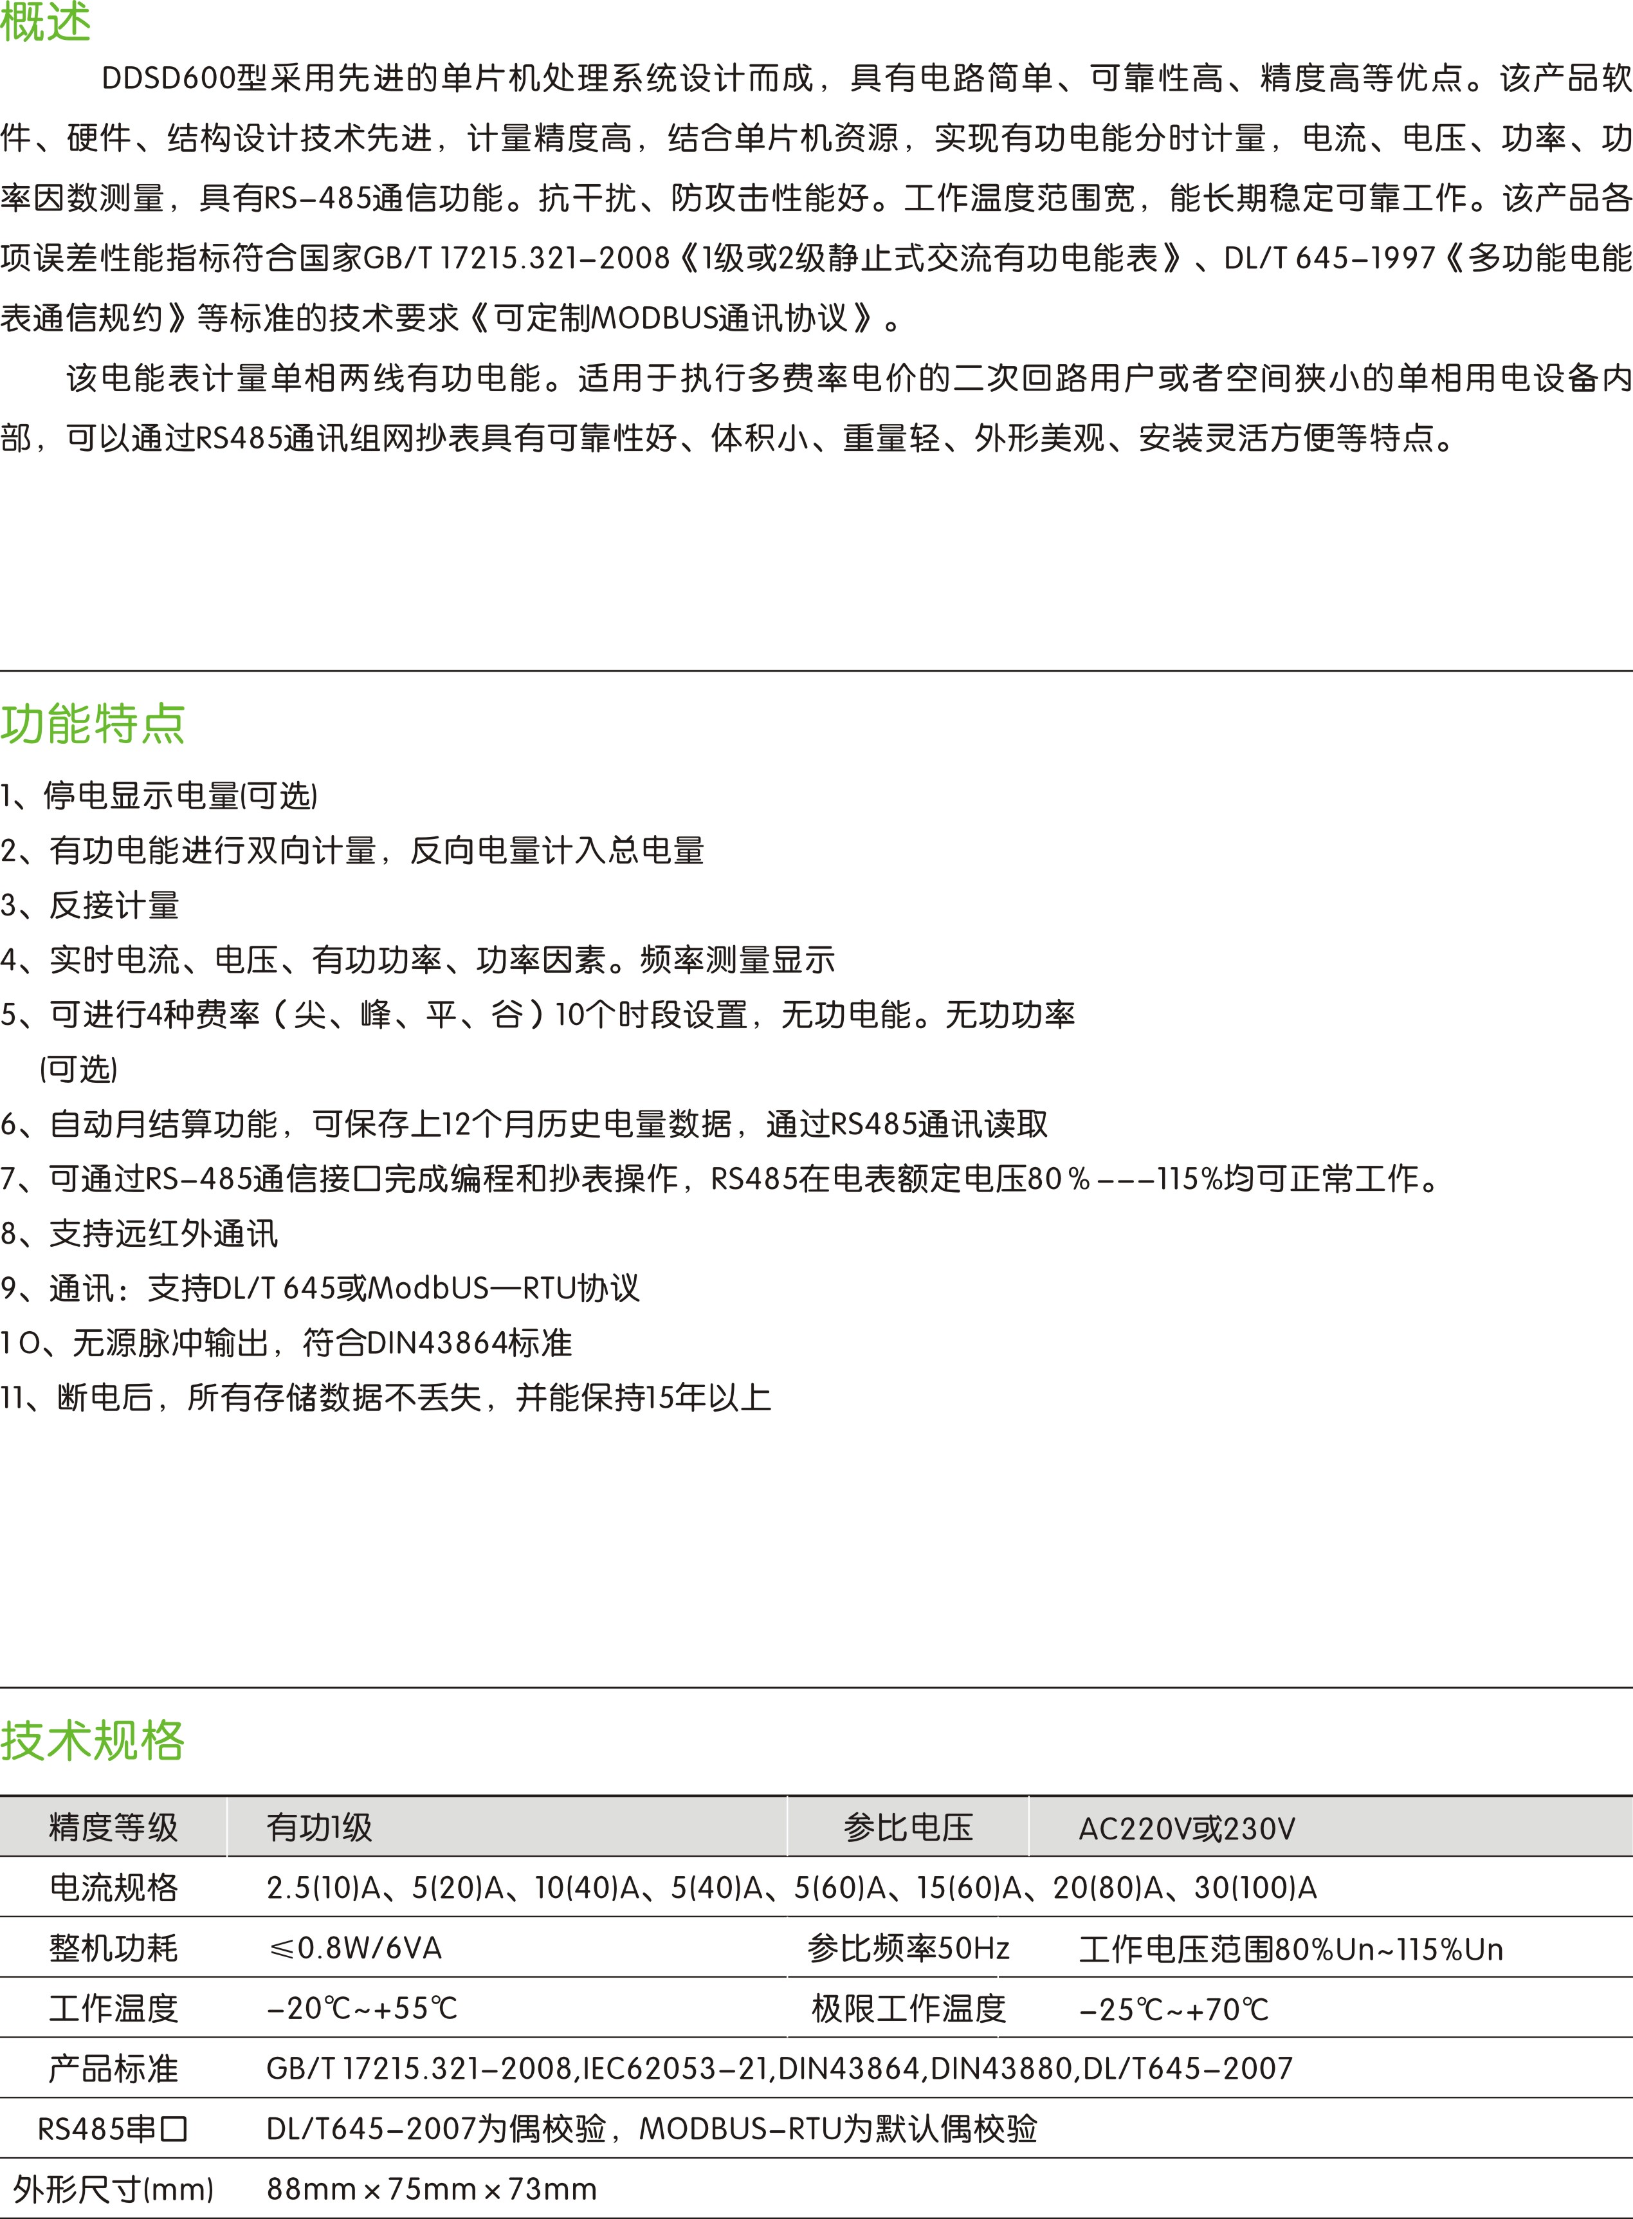Screen dimensions: 1633x2219
Task: Click feature line 8 支持远红外通讯
Action: pos(140,1233)
